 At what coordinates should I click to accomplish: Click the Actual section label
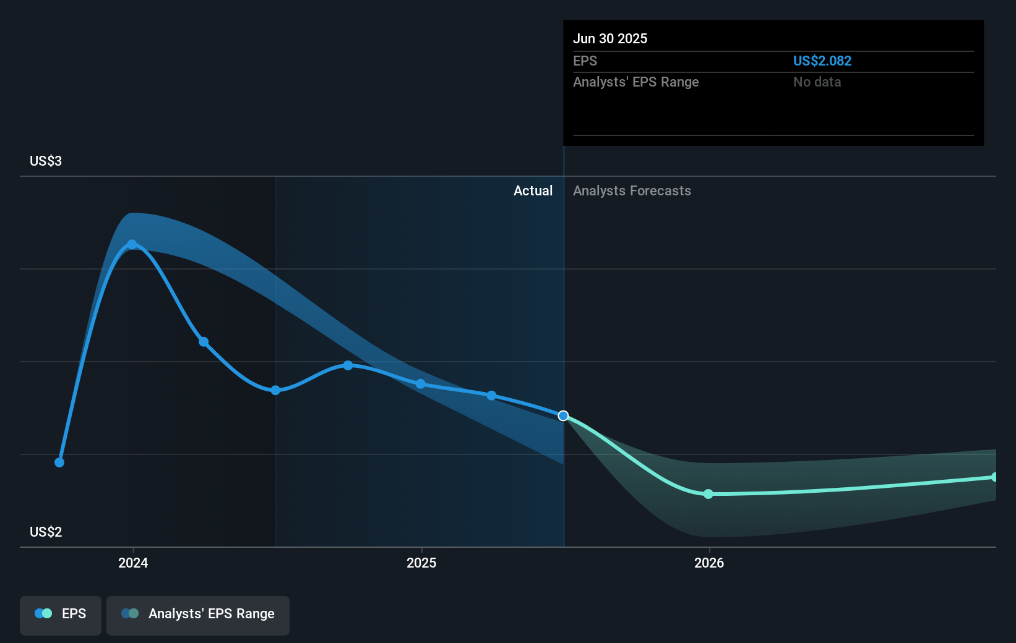pos(533,190)
